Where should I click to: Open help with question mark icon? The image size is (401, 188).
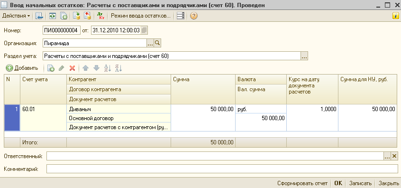pos(193,16)
